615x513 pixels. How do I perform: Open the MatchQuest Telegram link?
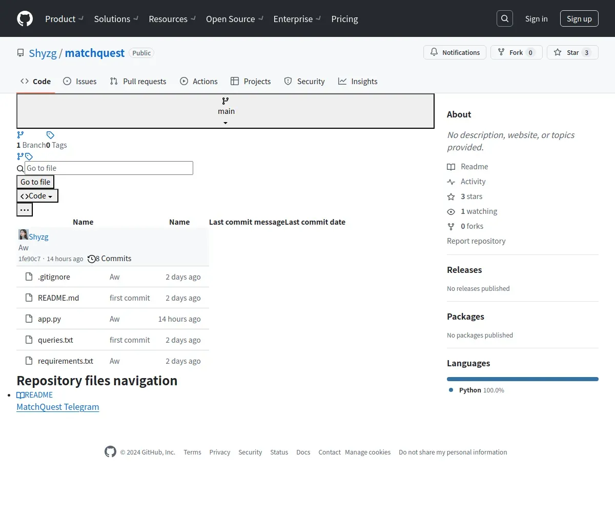tap(58, 407)
